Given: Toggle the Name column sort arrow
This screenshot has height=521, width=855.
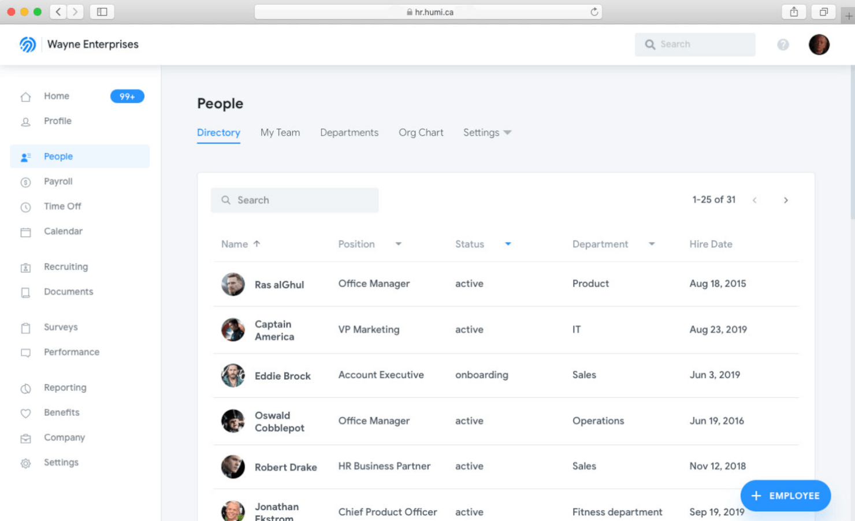Looking at the screenshot, I should [x=256, y=243].
